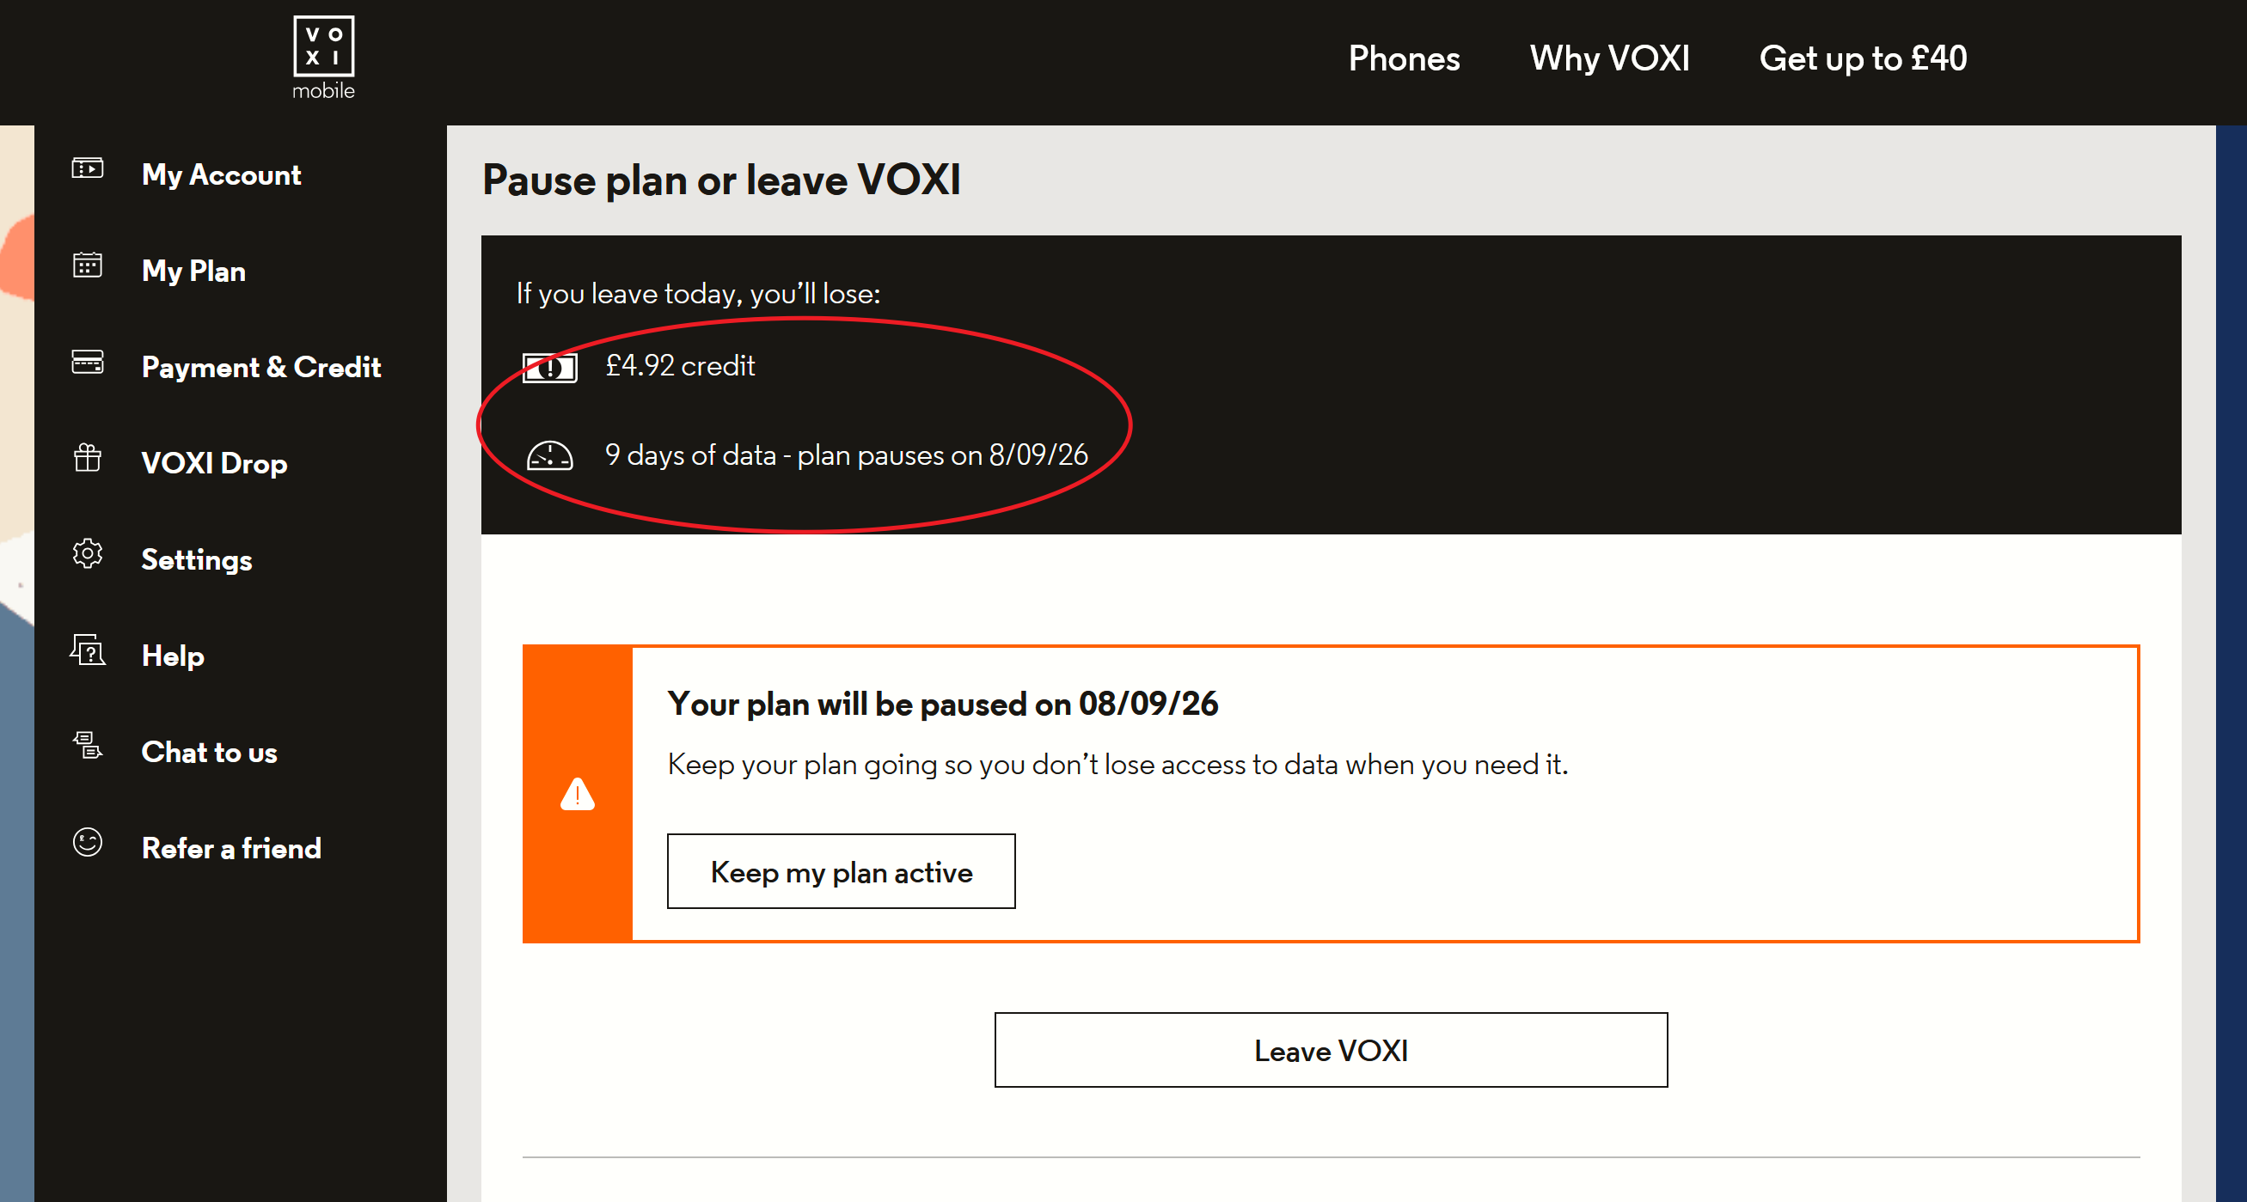The width and height of the screenshot is (2247, 1202).
Task: Select Payment & Credit in the sidebar
Action: tap(260, 367)
